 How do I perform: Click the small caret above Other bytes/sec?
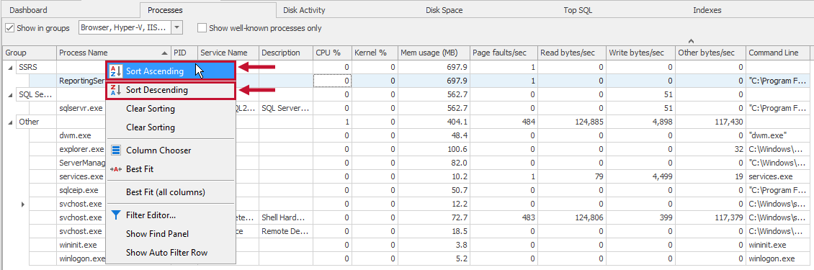point(691,40)
